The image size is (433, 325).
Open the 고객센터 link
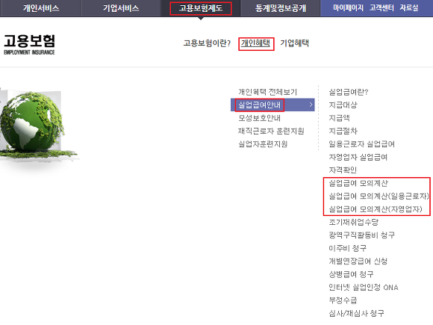(381, 7)
